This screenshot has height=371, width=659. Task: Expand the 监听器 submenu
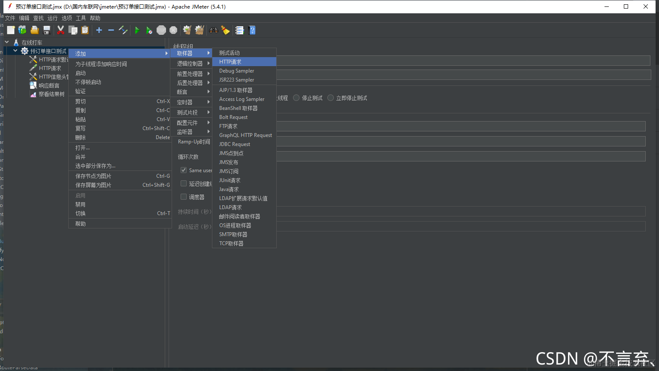click(192, 131)
